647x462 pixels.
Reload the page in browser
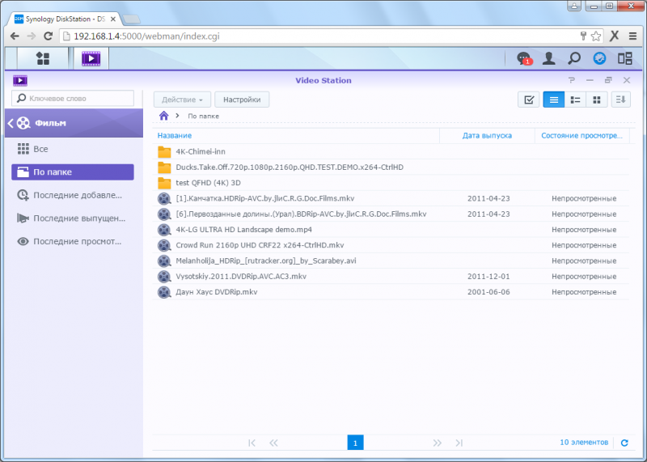49,36
